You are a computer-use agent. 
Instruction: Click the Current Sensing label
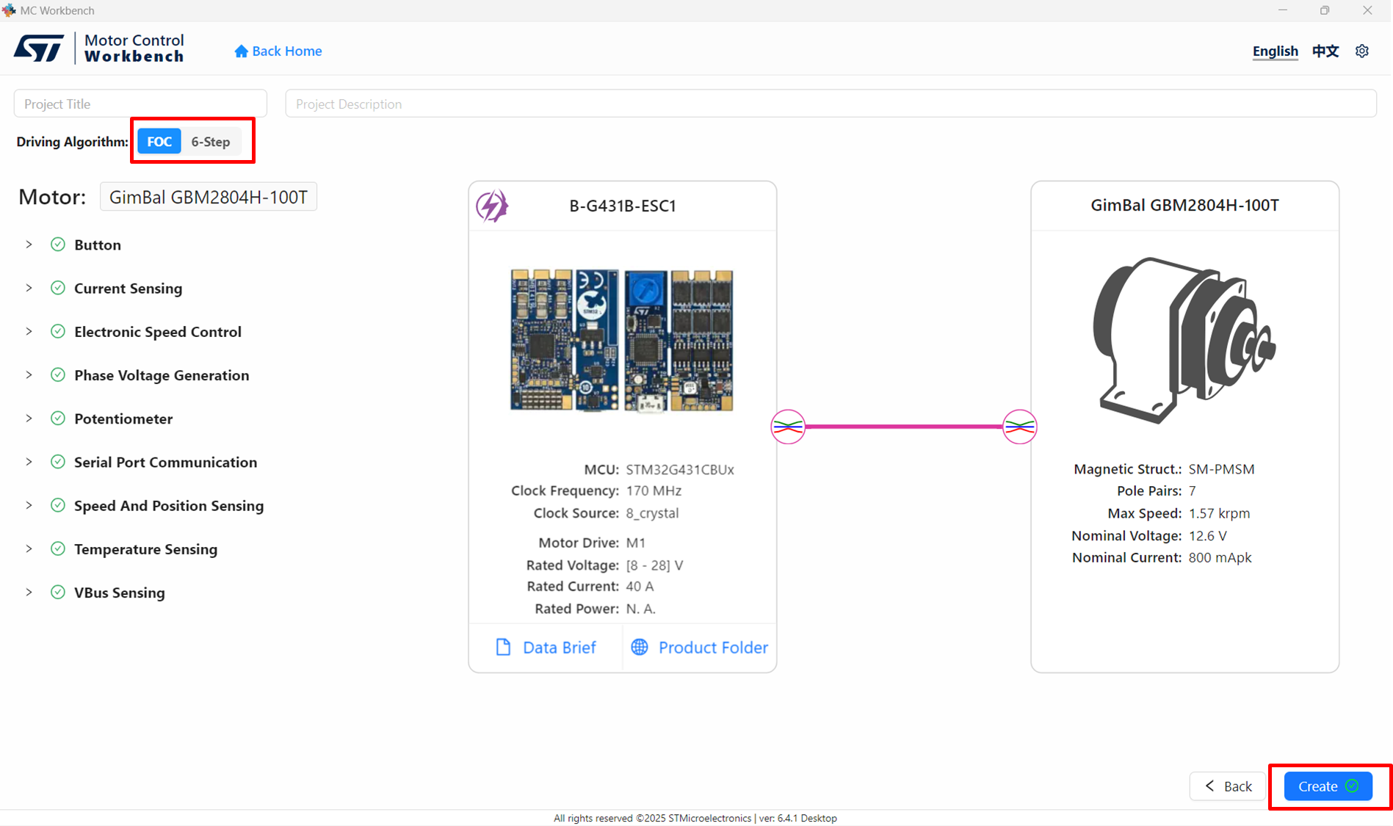click(x=129, y=288)
